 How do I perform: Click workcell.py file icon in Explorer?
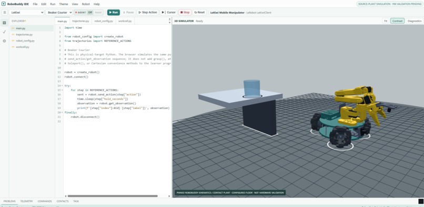13,47
